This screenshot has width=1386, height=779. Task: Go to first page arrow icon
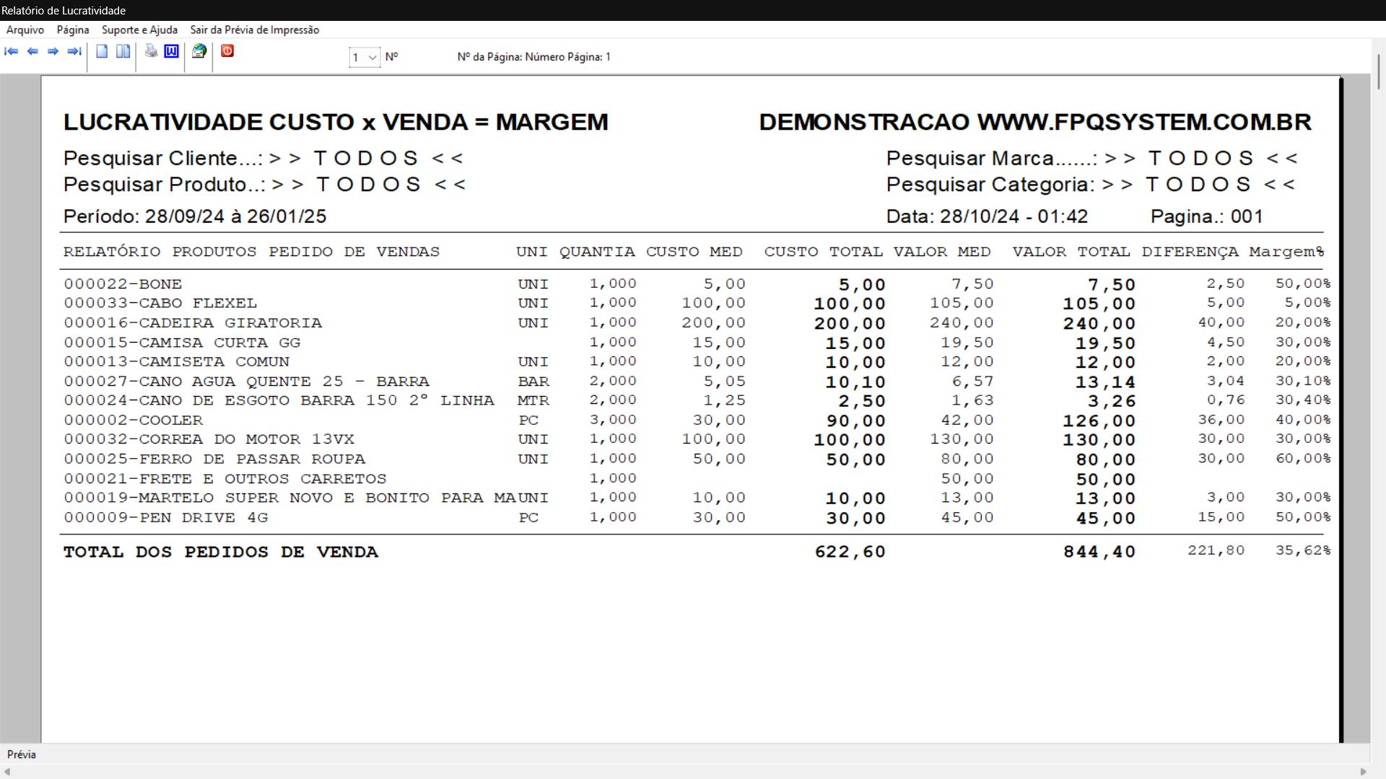click(12, 51)
